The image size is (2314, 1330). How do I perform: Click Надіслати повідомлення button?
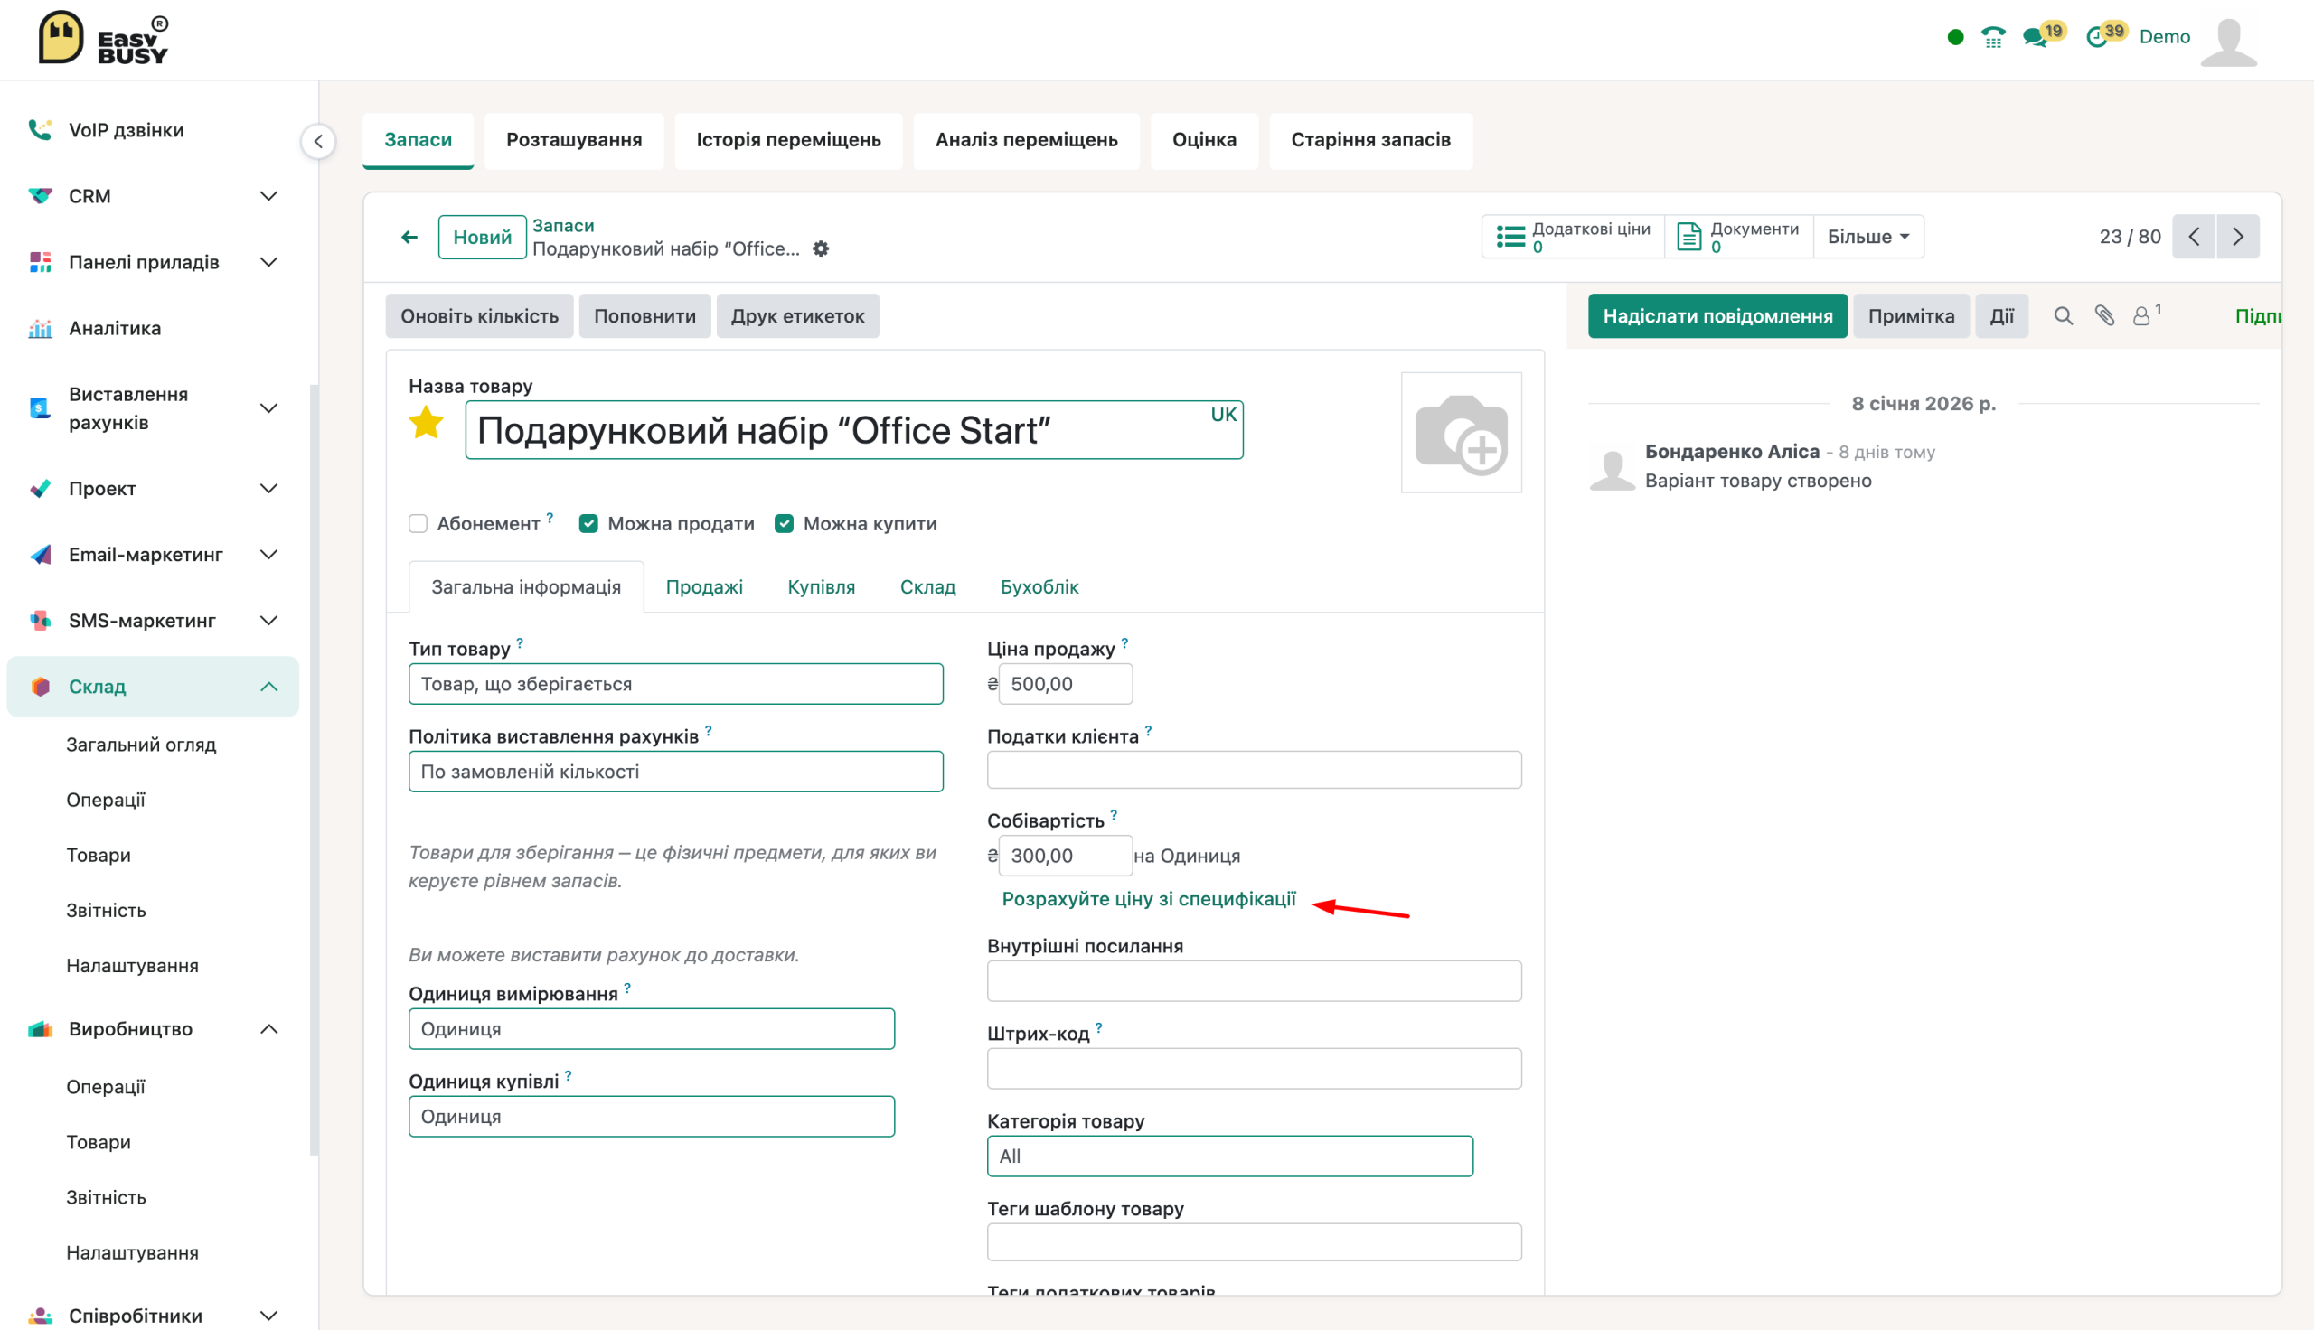click(x=1717, y=316)
